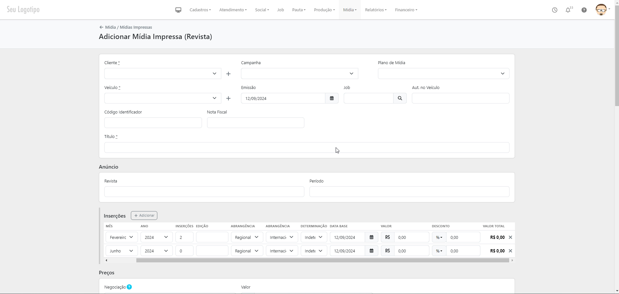Image resolution: width=619 pixels, height=294 pixels.
Task: Click plus icon next to Veículo field
Action: point(228,98)
